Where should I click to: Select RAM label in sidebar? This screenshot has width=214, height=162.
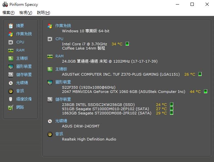[20, 50]
